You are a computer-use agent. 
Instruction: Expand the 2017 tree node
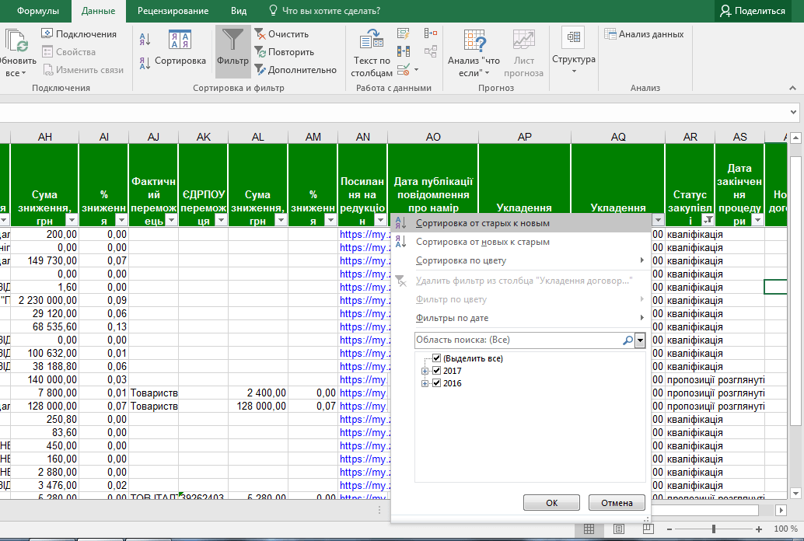click(425, 372)
